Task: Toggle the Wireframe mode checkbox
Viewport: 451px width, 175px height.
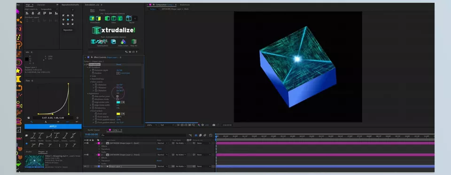Action: [117, 99]
